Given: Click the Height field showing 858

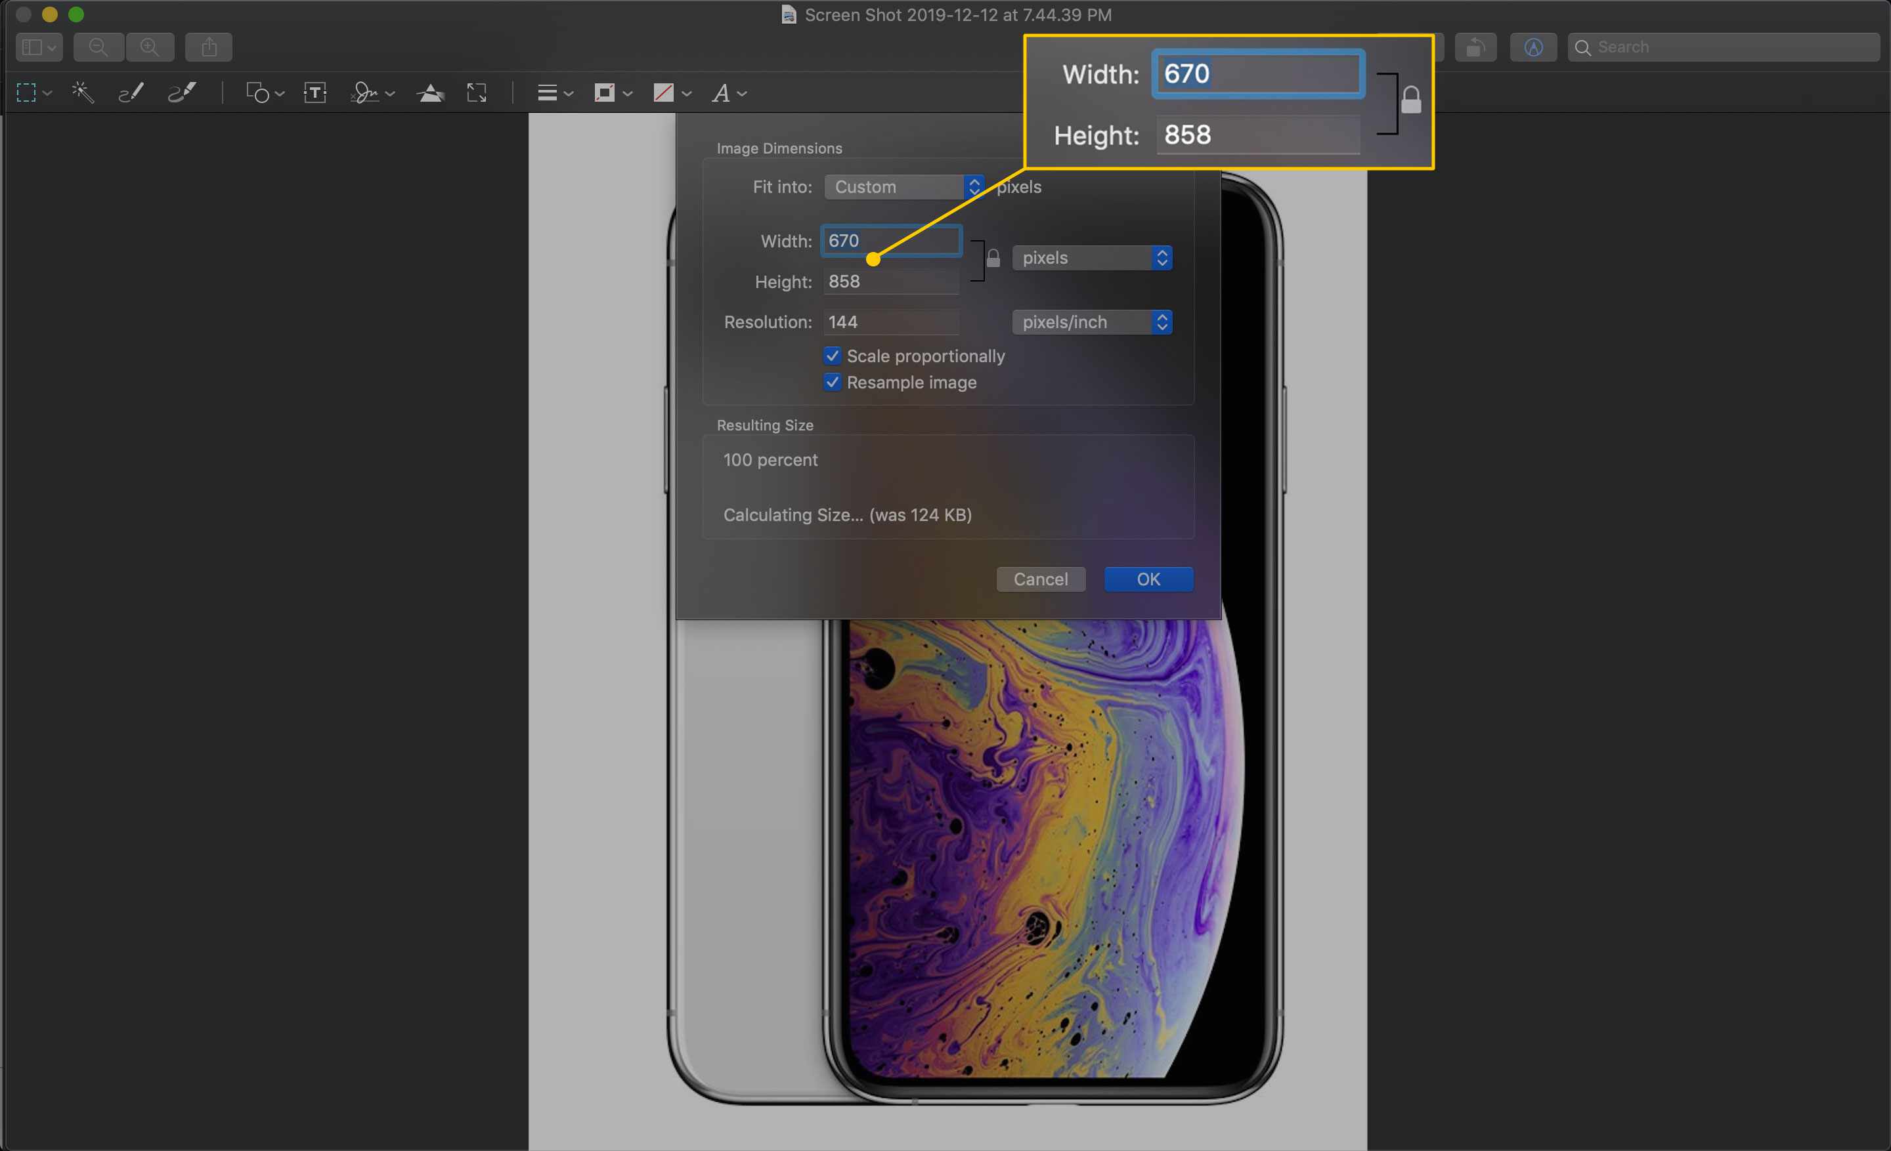Looking at the screenshot, I should tap(891, 282).
